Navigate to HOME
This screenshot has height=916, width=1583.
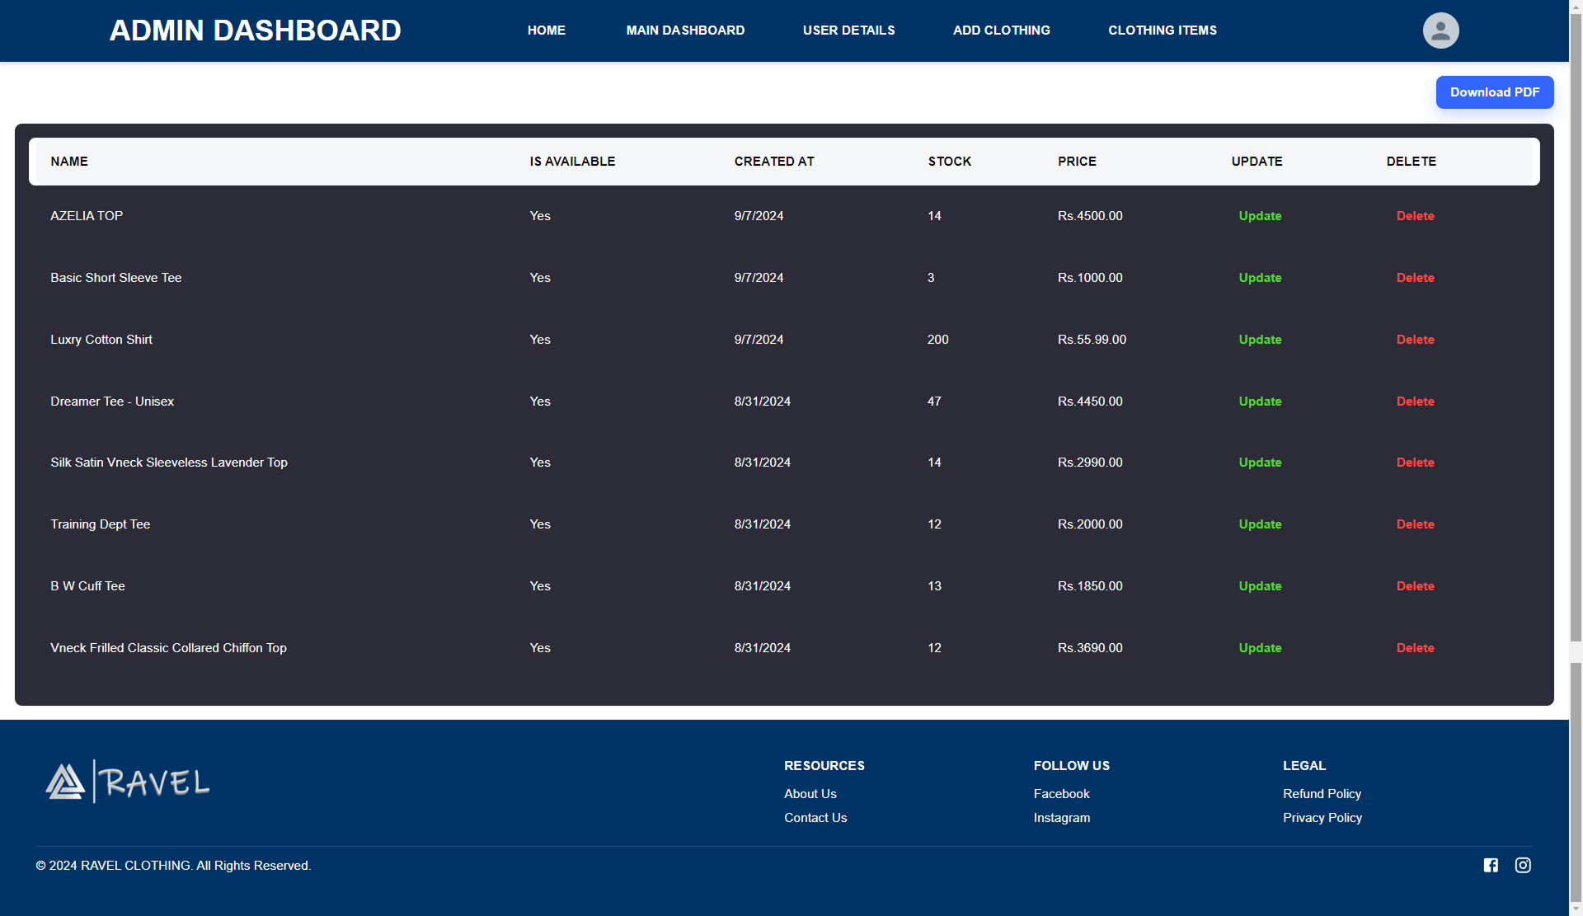(x=547, y=30)
